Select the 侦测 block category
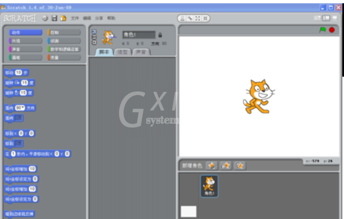The image size is (344, 219). pyautogui.click(x=64, y=41)
